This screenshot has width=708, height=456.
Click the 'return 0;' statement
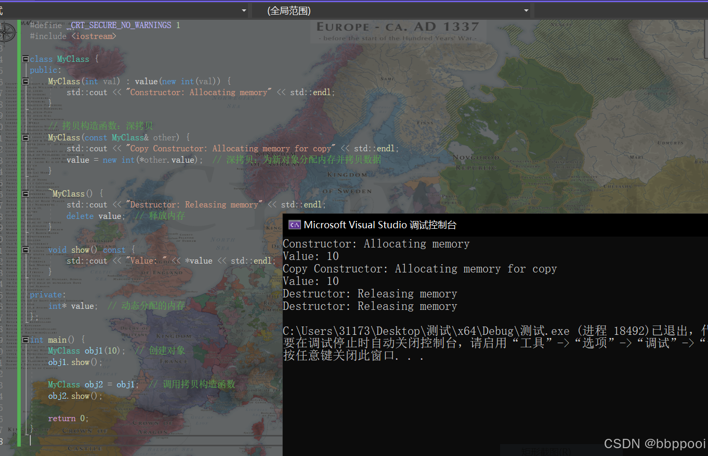tap(69, 419)
